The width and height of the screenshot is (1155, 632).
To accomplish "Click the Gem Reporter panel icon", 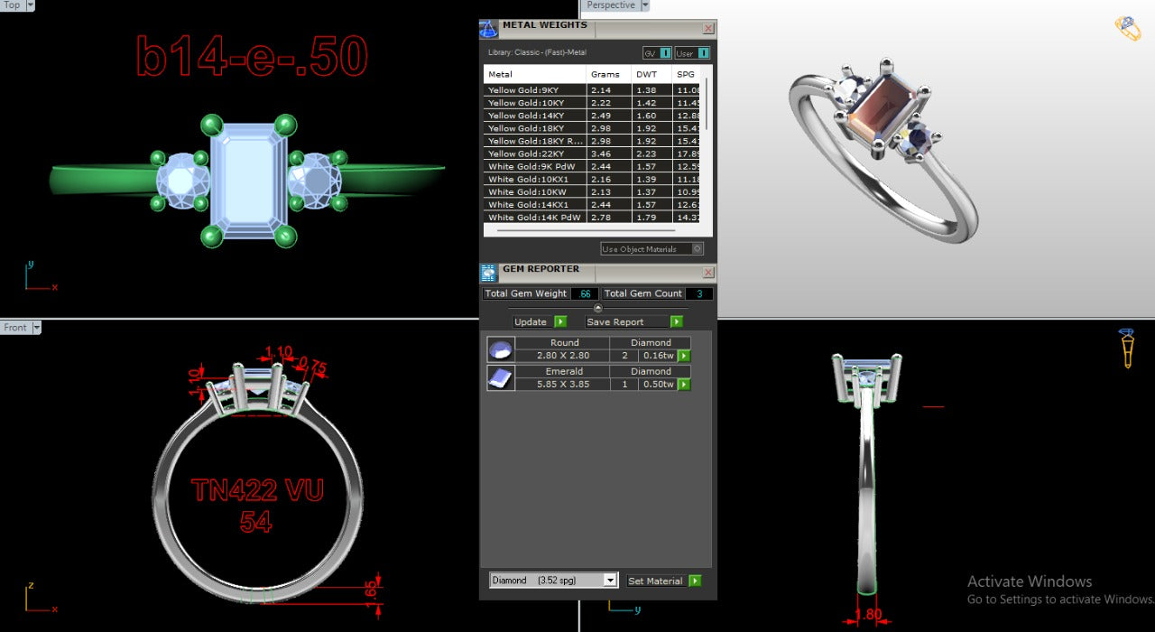I will 488,273.
